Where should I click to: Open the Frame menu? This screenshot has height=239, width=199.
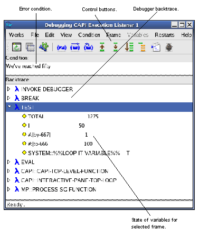[113, 35]
